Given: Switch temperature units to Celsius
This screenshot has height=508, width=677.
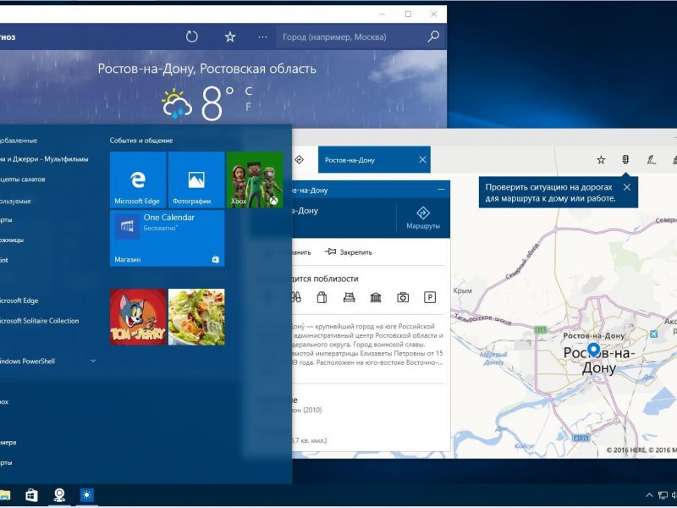Looking at the screenshot, I should point(248,91).
